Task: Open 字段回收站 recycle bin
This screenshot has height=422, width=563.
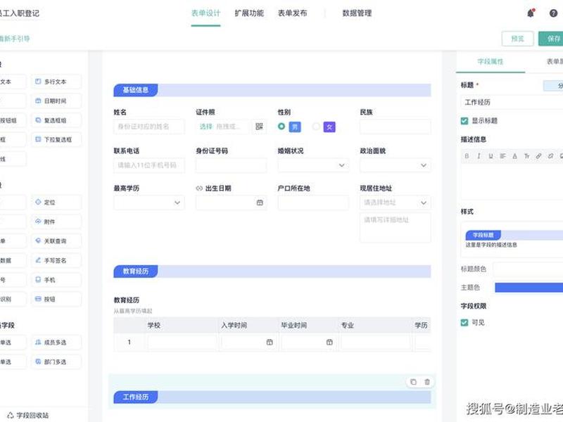Action: [28, 416]
